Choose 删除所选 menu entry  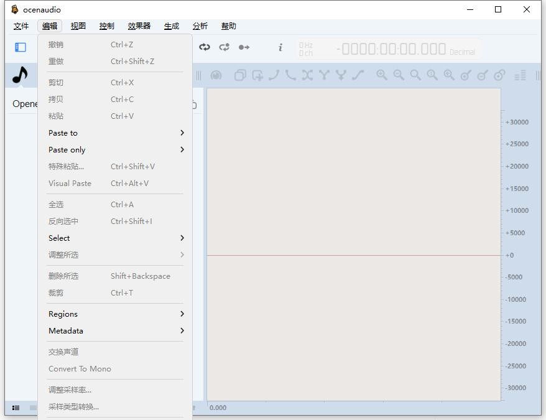point(115,276)
